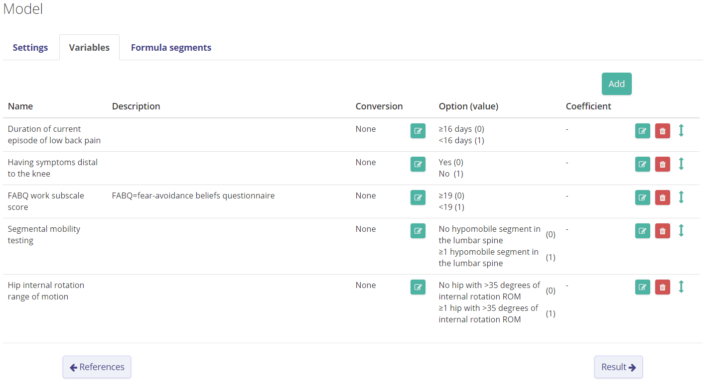Viewport: 708px width, 389px height.
Task: Delete the FABQ work subscale score variable
Action: click(662, 197)
